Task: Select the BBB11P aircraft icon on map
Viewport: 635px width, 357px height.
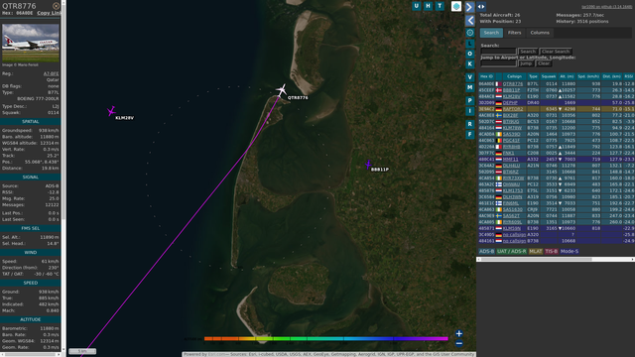Action: [x=368, y=165]
